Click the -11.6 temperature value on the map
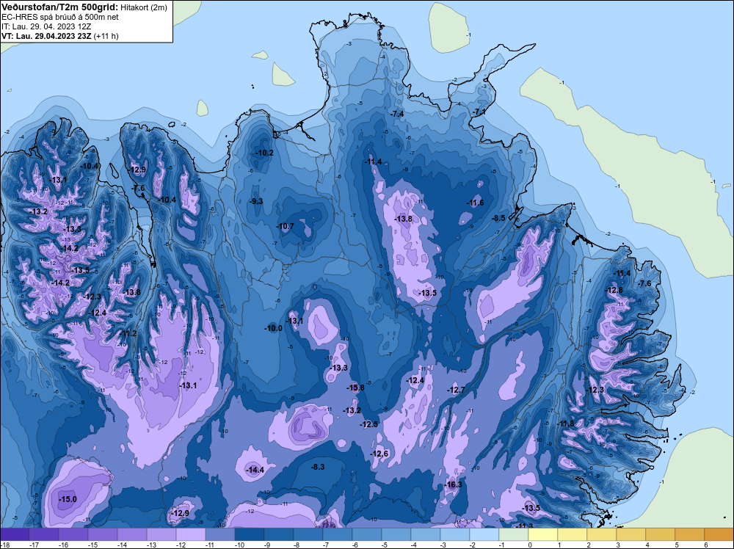This screenshot has width=734, height=549. (x=475, y=203)
